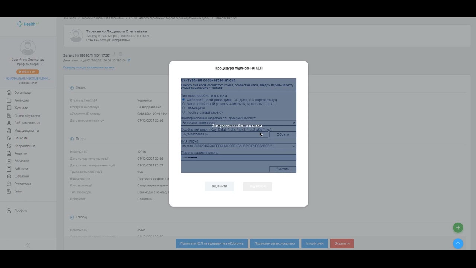Open the Мед. документи icon
Viewport: 476px width, 268px height.
9,131
